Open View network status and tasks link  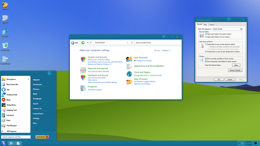(x=99, y=72)
